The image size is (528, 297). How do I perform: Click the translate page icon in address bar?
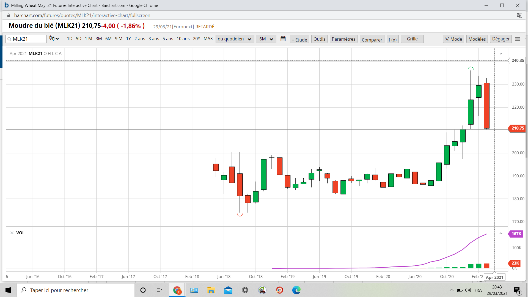click(x=519, y=15)
